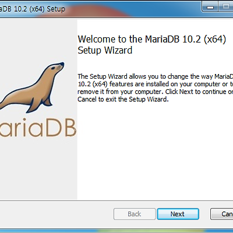Viewport: 233px width, 233px height.
Task: Click the "Setup Wizard" heading line
Action: point(105,51)
